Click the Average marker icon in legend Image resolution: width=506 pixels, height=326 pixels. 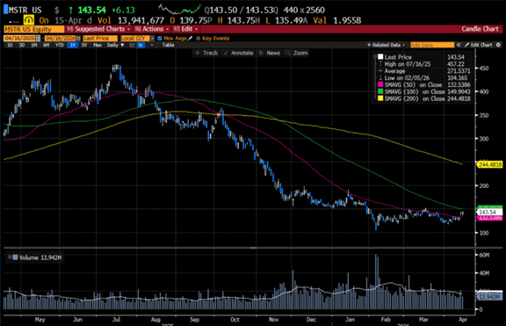coord(380,71)
